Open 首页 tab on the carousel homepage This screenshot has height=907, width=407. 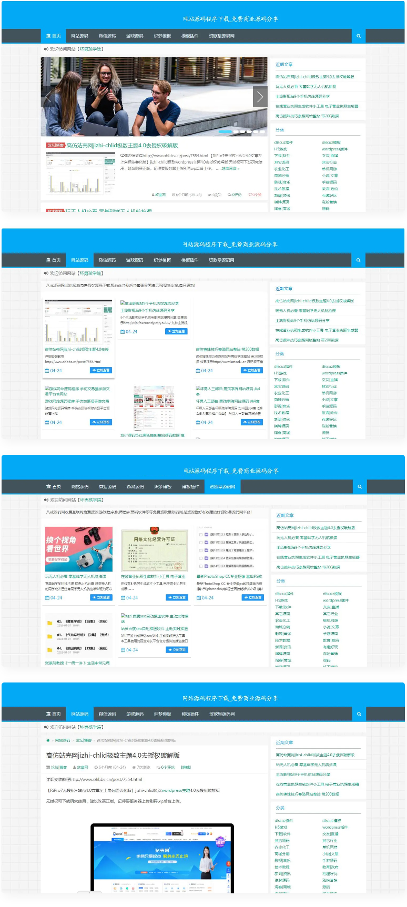click(x=53, y=36)
